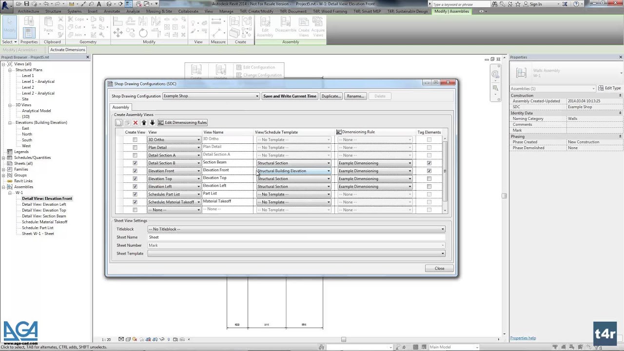Click the new row icon in the Create Assembly Views toolbar
This screenshot has width=624, height=351.
tap(118, 122)
